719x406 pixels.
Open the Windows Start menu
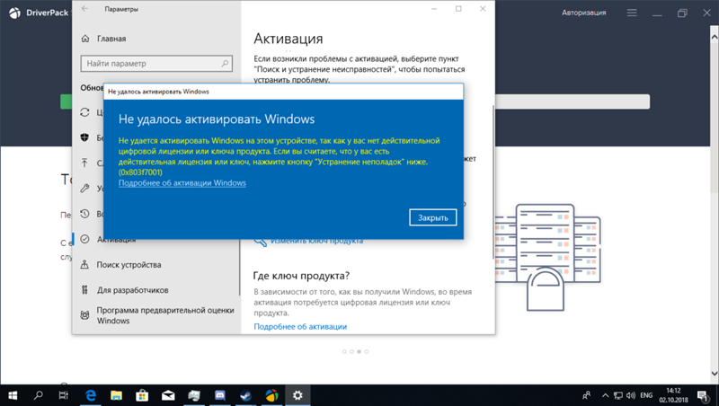(x=13, y=395)
